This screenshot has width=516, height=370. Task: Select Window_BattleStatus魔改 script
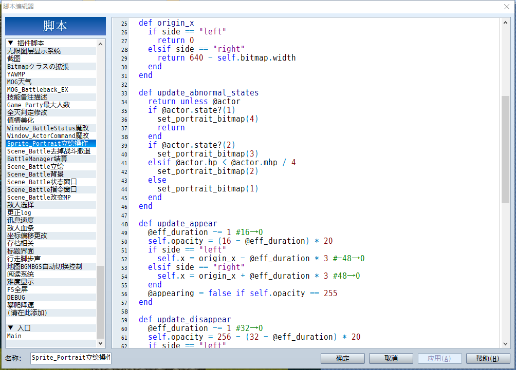[x=51, y=128]
